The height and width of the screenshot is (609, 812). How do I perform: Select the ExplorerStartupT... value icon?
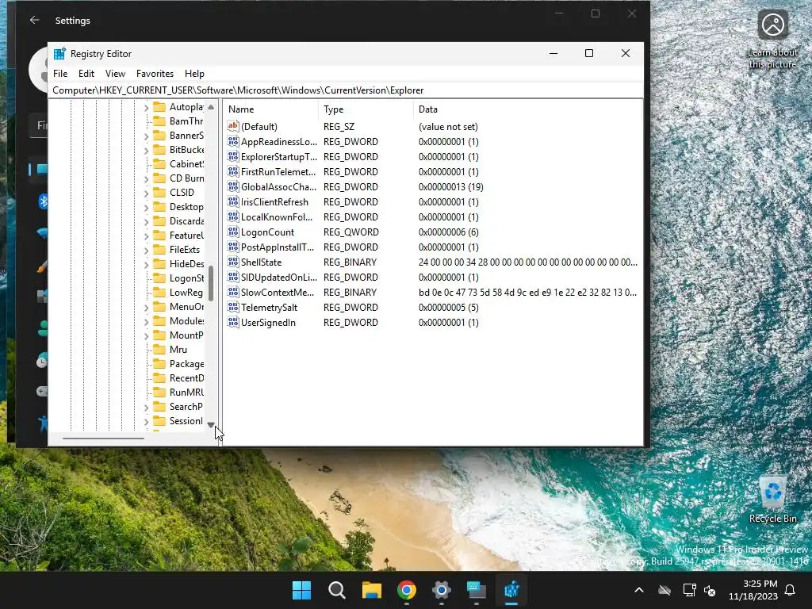[233, 156]
